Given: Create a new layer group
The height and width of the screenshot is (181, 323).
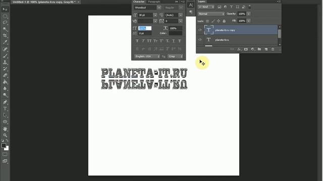Looking at the screenshot, I should click(259, 49).
